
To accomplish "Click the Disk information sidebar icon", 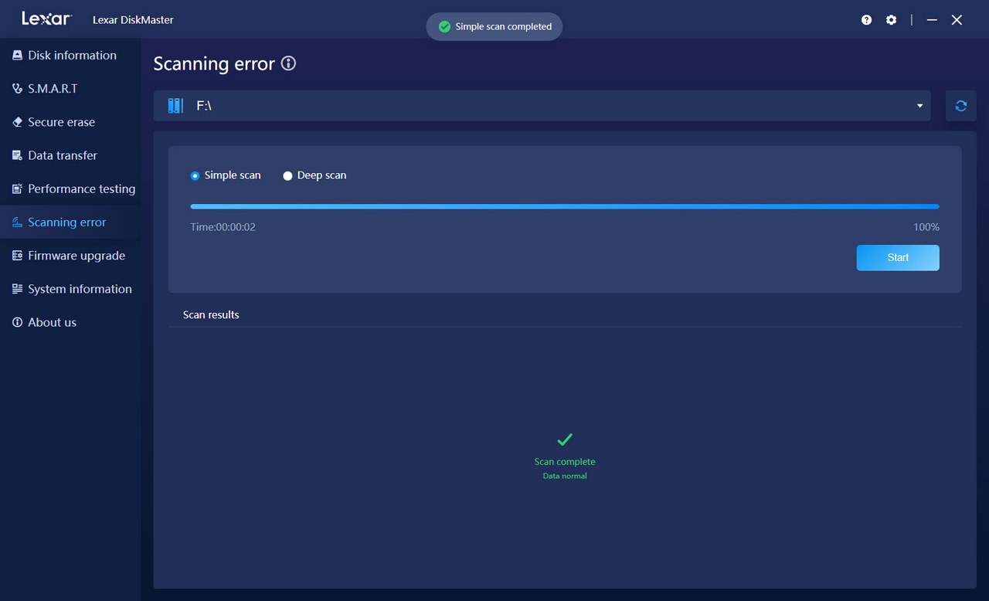I will pos(17,56).
